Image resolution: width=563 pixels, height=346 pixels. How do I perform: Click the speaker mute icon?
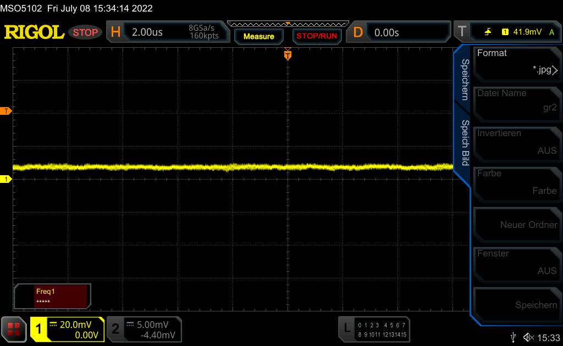[529, 337]
